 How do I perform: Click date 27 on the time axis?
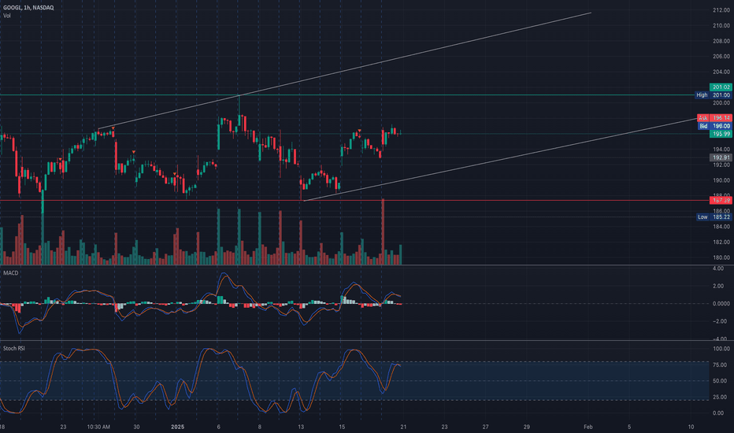pos(485,427)
